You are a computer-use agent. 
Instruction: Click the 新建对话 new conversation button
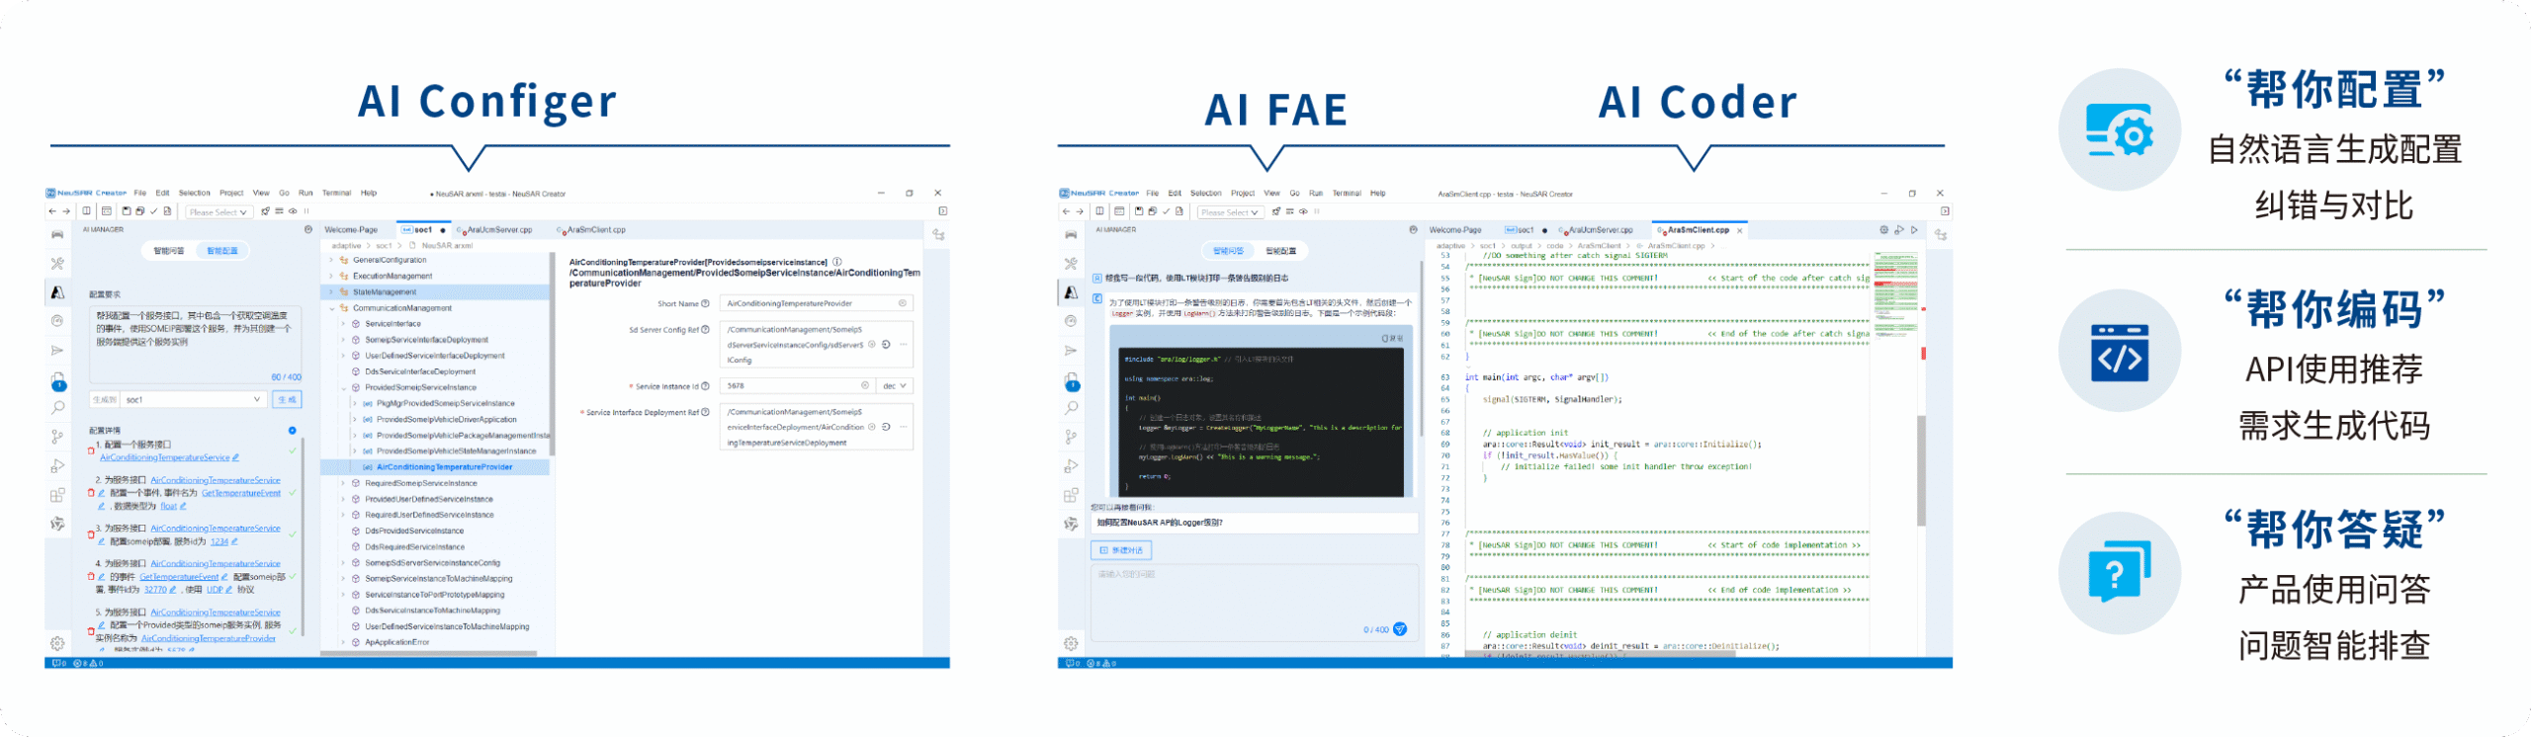point(1122,550)
